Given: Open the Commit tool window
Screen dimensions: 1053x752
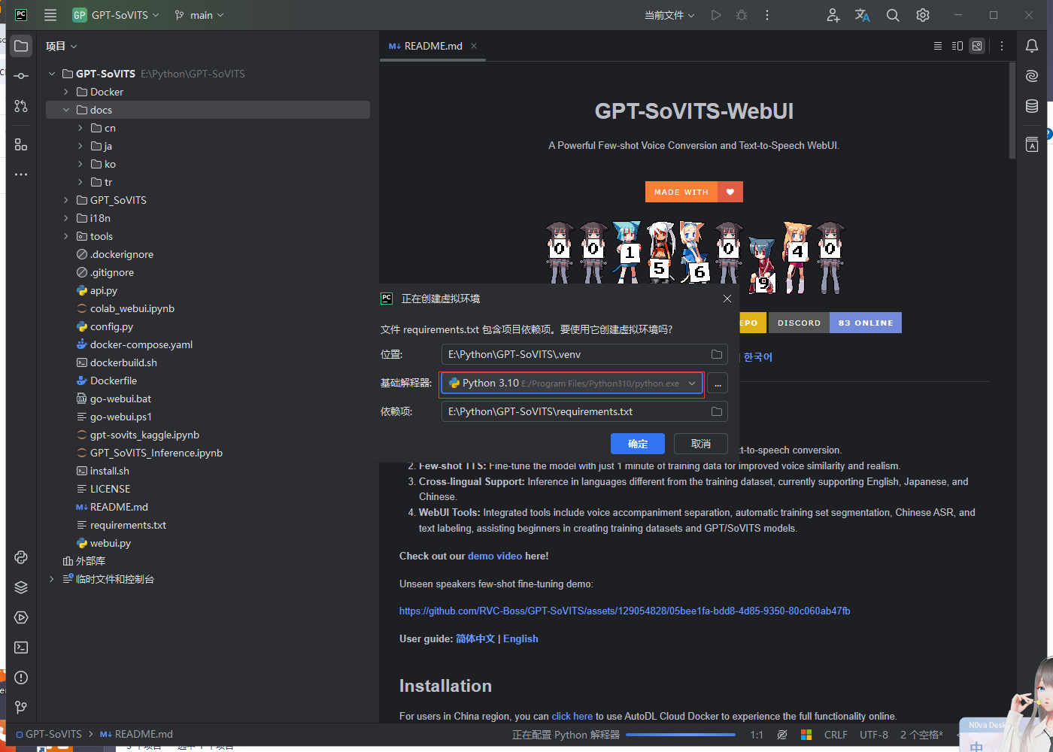Looking at the screenshot, I should point(21,76).
